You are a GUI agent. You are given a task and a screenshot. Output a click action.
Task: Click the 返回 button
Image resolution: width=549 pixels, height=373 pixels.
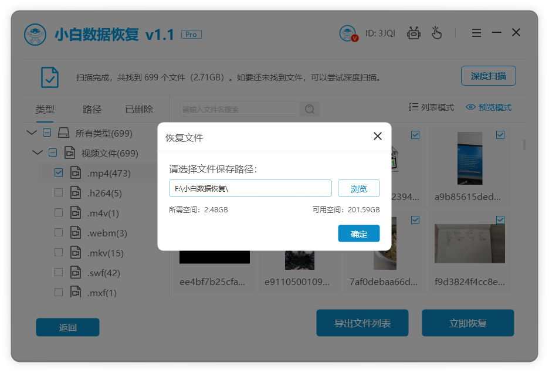click(x=67, y=327)
